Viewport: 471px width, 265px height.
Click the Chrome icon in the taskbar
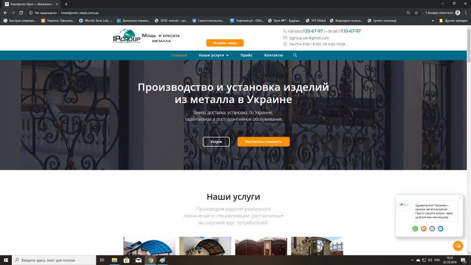[151, 260]
